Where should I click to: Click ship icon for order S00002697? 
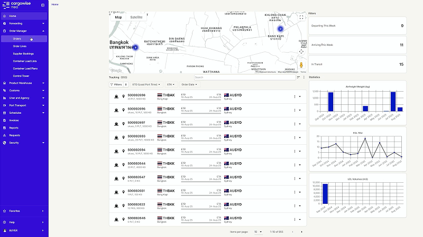116,124
